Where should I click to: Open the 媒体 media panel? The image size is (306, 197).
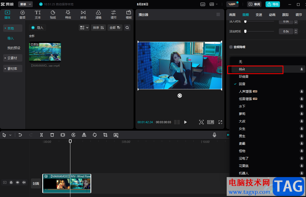(x=7, y=15)
